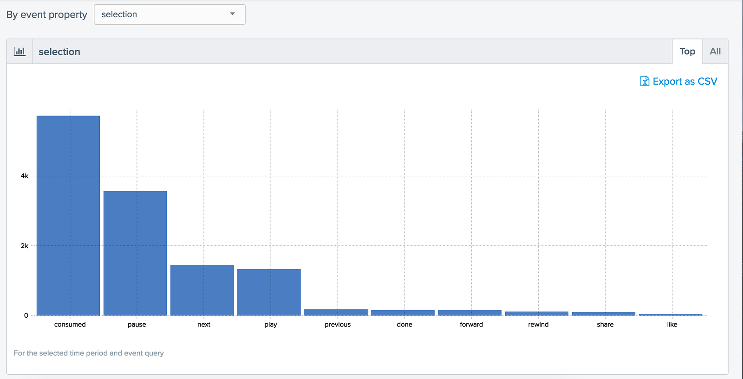The width and height of the screenshot is (743, 379).
Task: Click the 'forward' axis label
Action: point(471,324)
